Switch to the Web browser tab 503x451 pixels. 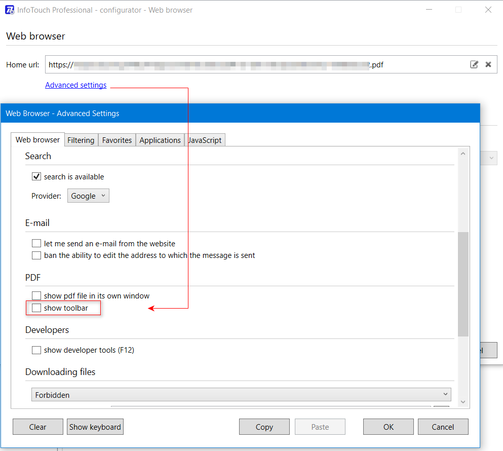(37, 140)
